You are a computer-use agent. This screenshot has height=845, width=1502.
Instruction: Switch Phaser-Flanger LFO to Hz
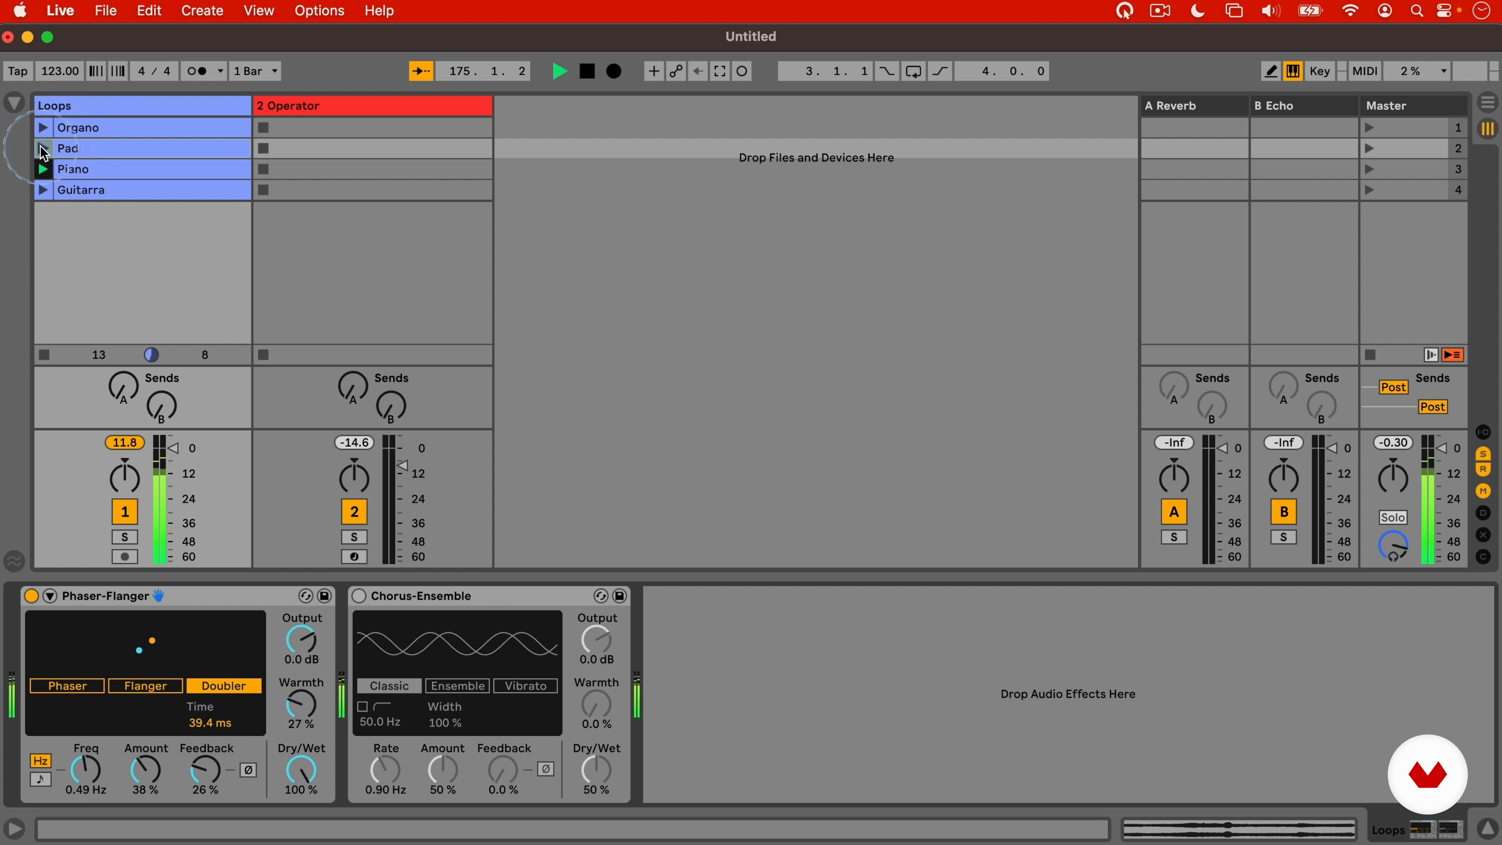(40, 760)
